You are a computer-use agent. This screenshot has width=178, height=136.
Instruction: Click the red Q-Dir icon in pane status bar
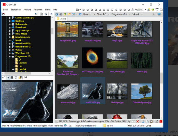tap(161, 121)
